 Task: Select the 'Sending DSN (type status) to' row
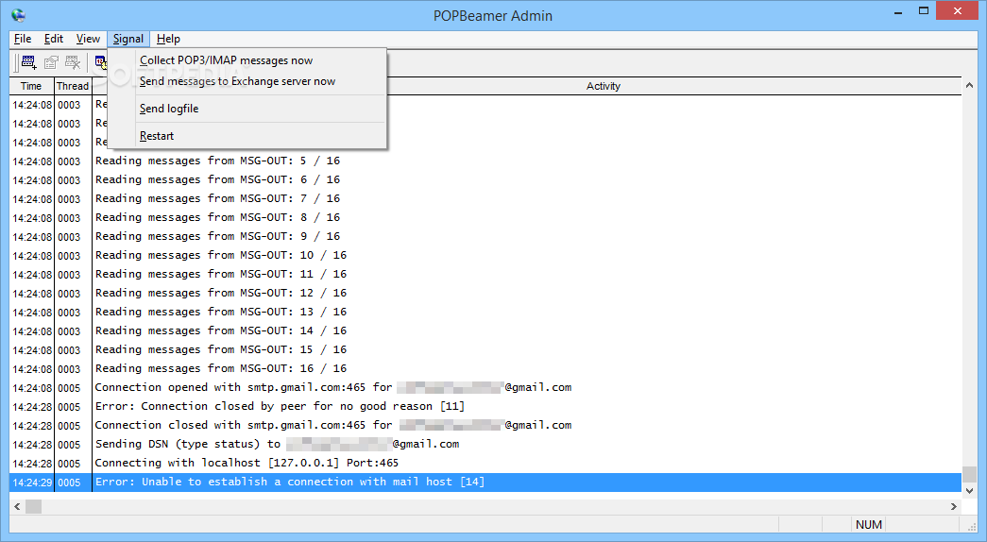coord(485,445)
